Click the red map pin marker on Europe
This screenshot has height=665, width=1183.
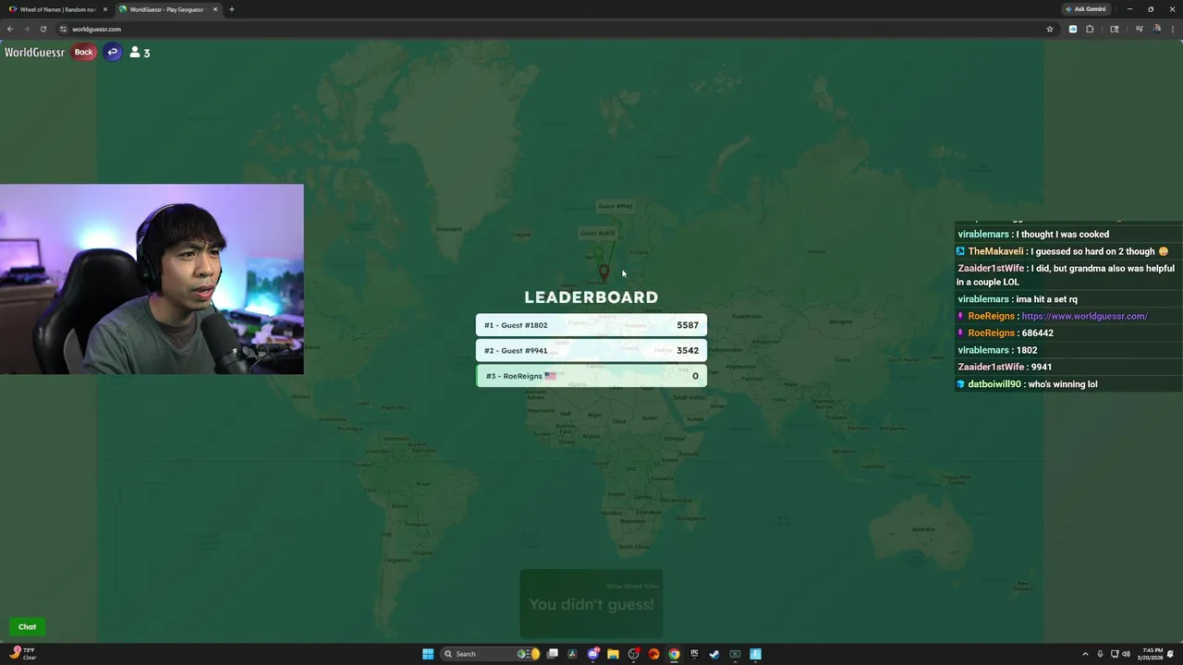[x=604, y=272]
